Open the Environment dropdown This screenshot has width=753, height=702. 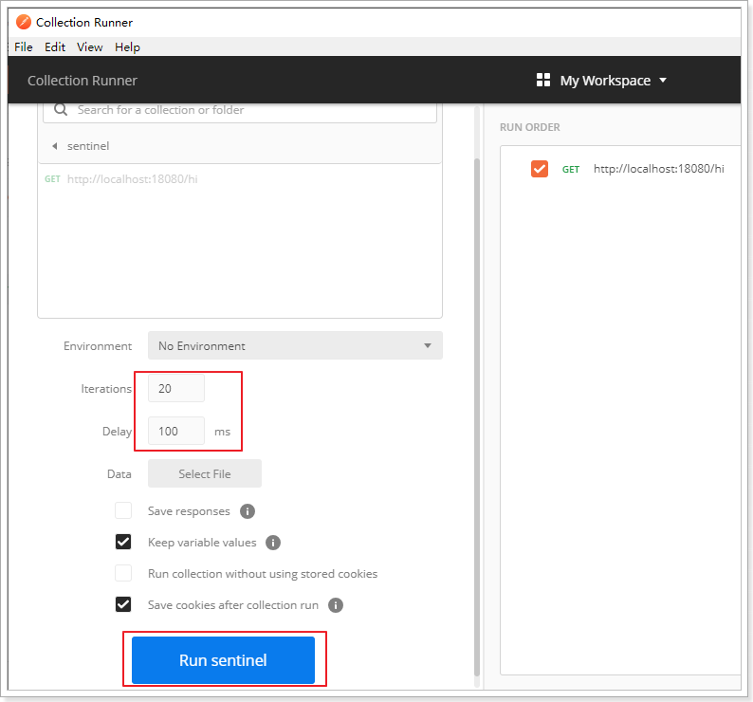pyautogui.click(x=295, y=346)
